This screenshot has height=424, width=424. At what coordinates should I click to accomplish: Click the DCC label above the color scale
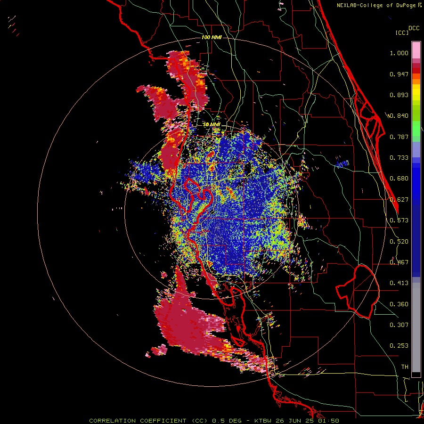414,28
